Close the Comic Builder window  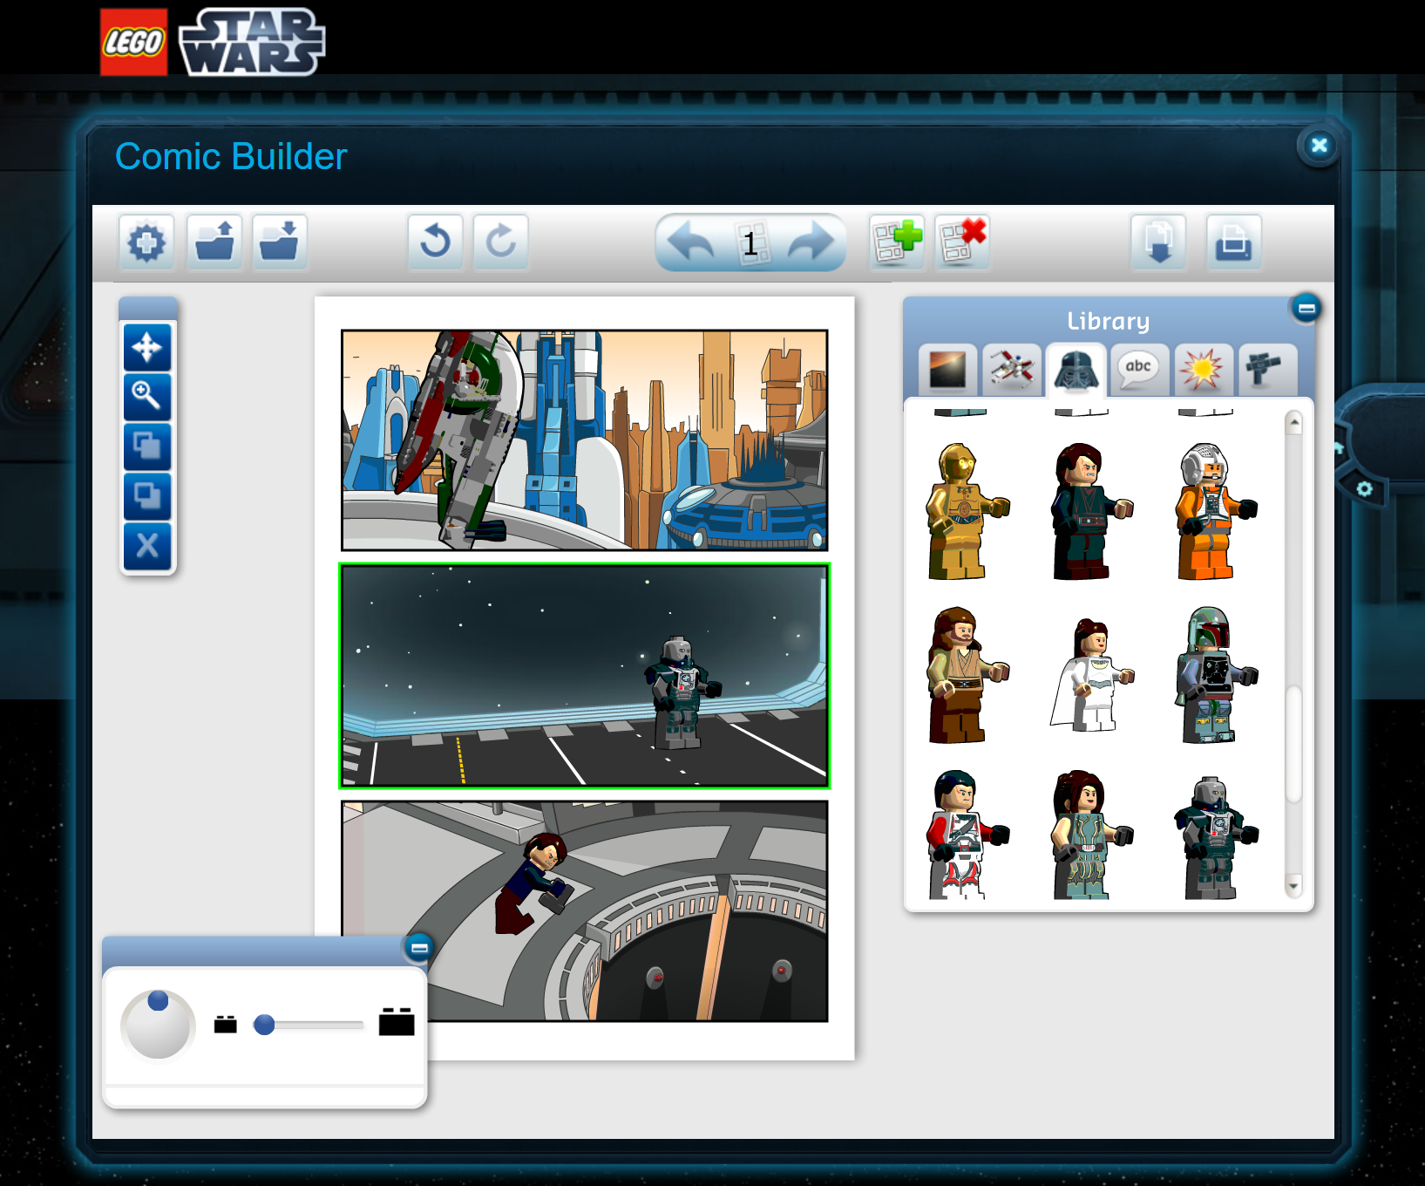(x=1319, y=145)
